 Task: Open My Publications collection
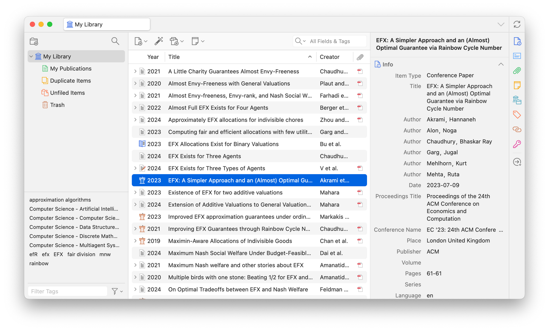71,69
